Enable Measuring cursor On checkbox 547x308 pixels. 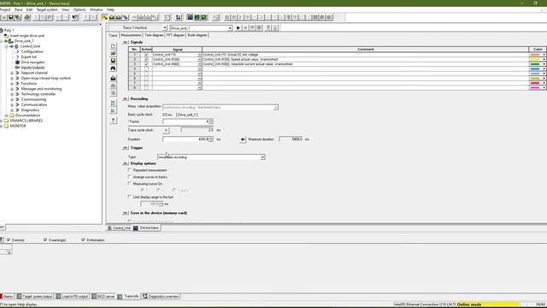129,183
